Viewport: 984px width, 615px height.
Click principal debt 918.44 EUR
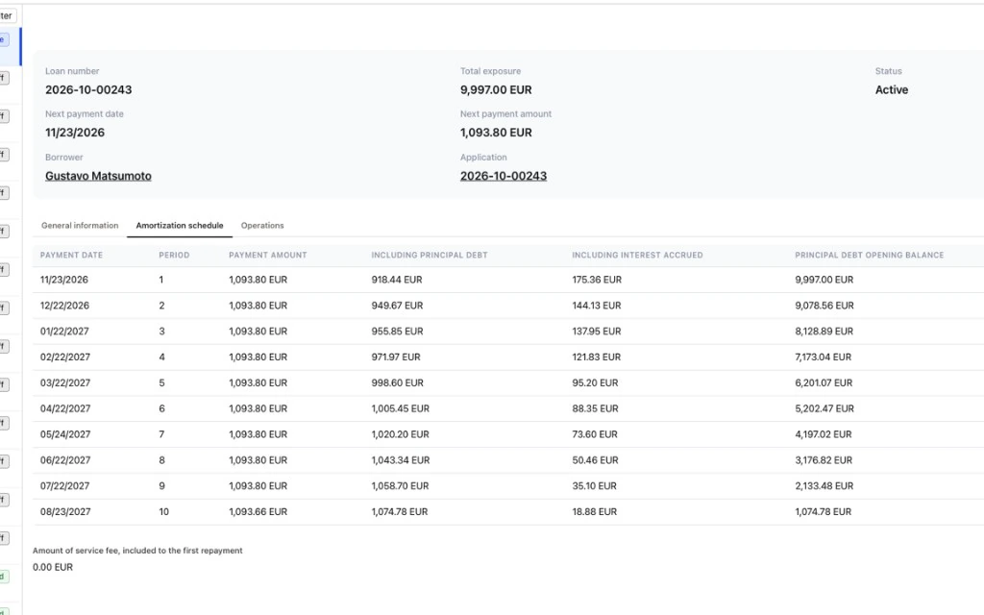pos(397,280)
